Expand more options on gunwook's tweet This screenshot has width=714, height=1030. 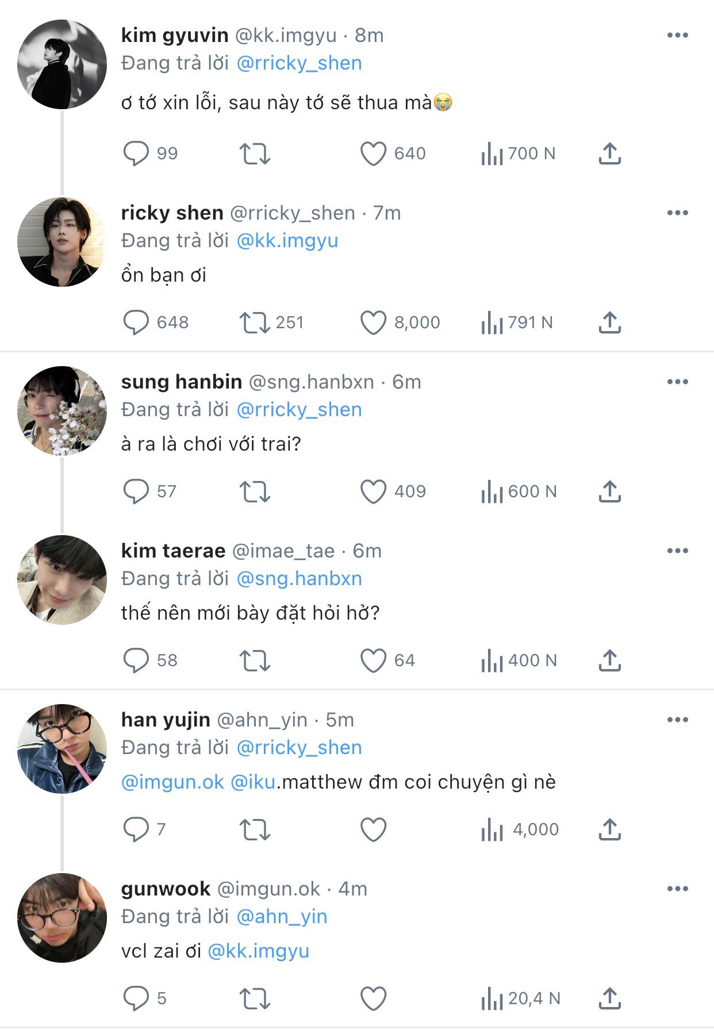coord(678,889)
